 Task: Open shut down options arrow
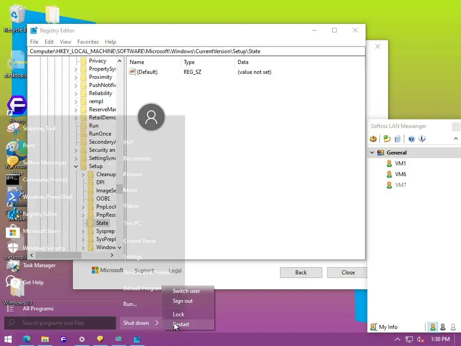coord(157,323)
